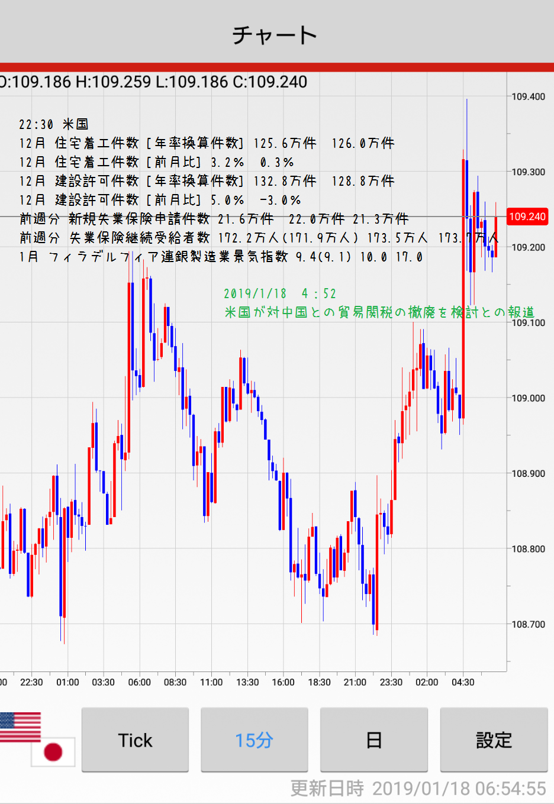
Task: Tap the United States flag icon
Action: 20,726
